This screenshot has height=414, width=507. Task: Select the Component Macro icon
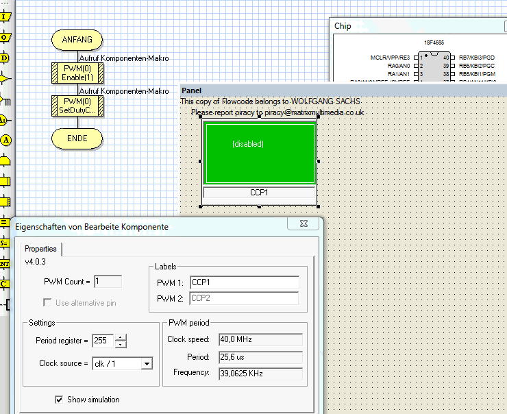[x=5, y=202]
